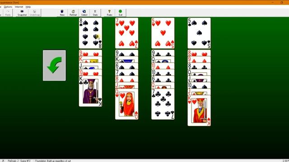Show the Rules toolbar icon

(x=109, y=13)
